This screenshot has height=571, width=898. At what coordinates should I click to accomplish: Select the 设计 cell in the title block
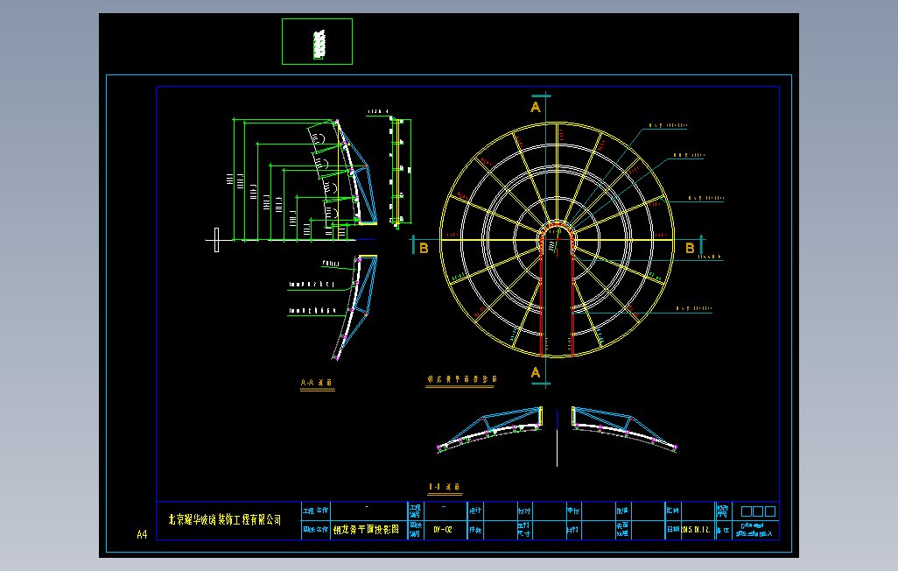(475, 511)
